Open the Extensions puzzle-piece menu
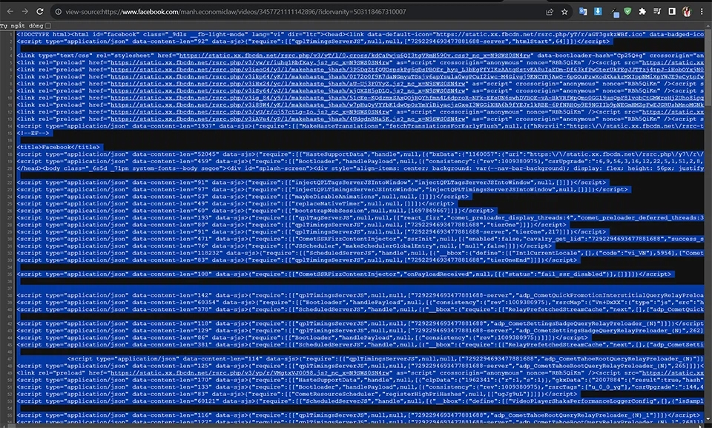This screenshot has height=428, width=712. click(x=642, y=12)
